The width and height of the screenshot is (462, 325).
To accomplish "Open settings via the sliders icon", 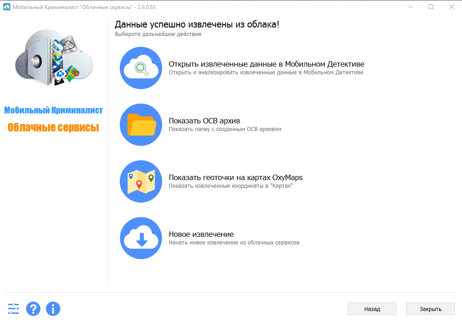I will [x=14, y=309].
